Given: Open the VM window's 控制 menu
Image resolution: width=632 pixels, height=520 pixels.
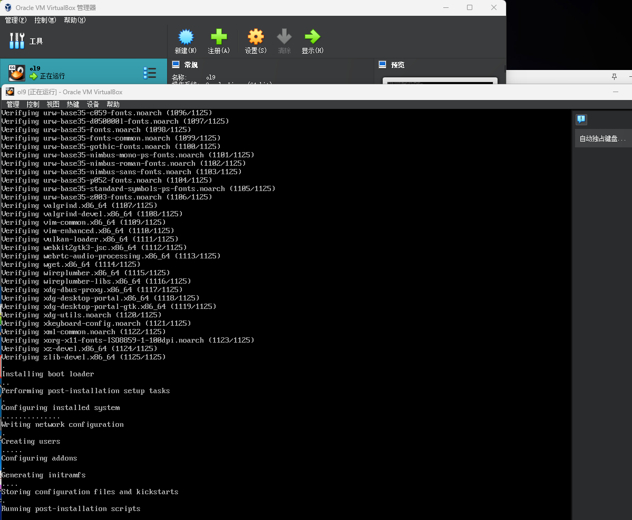Looking at the screenshot, I should point(33,104).
